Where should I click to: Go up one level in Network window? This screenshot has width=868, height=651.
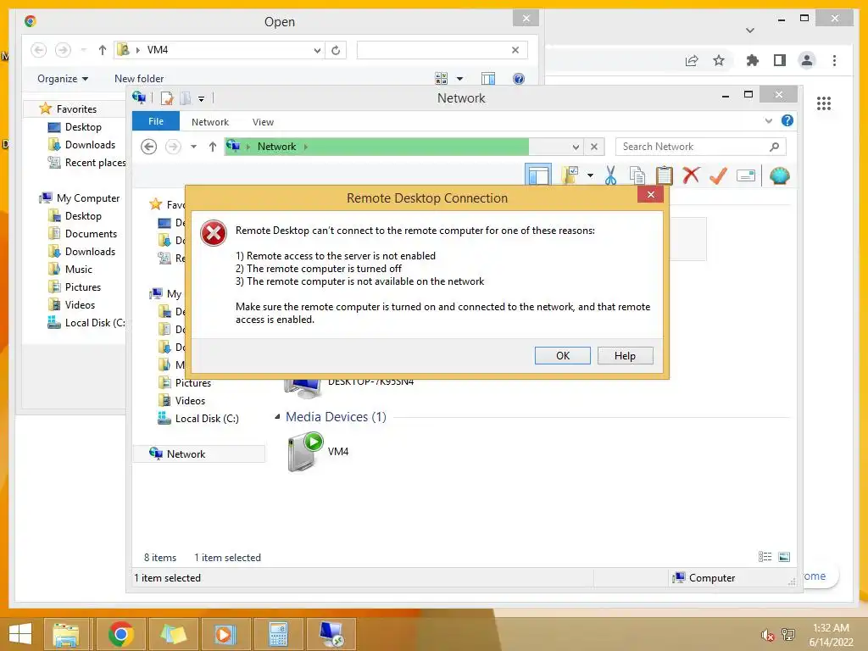pos(213,147)
